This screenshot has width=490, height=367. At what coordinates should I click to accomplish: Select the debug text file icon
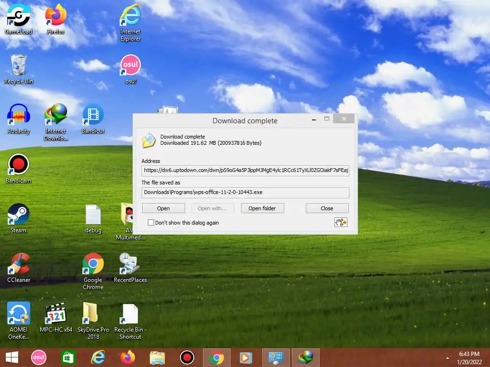[93, 218]
